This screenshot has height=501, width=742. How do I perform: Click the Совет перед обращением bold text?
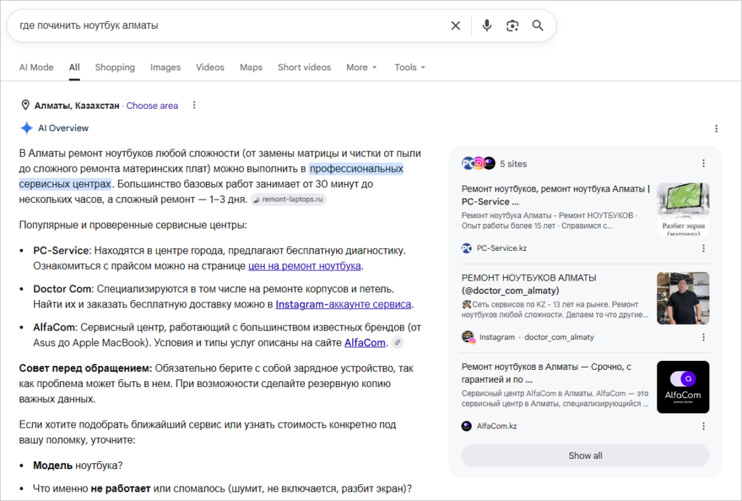[x=86, y=368]
